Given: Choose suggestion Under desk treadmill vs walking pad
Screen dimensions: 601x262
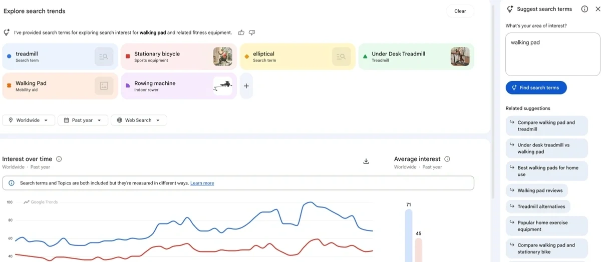Looking at the screenshot, I should [546, 148].
